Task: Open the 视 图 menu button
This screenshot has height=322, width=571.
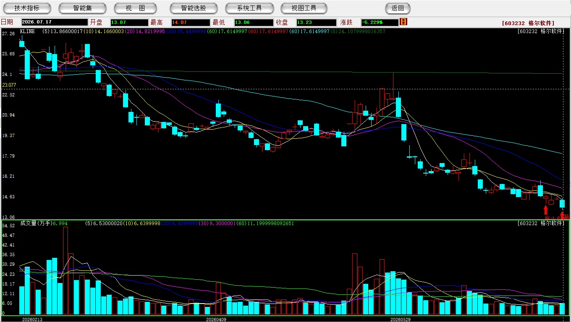Action: click(x=136, y=8)
